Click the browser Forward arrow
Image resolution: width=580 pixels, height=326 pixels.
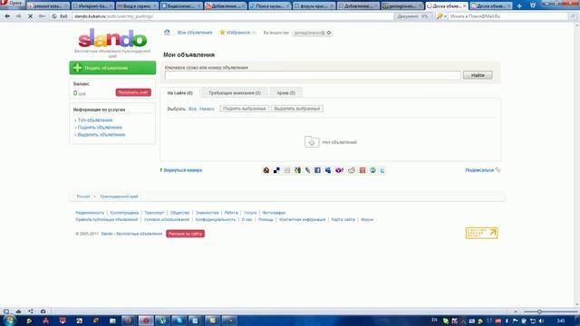coord(18,16)
